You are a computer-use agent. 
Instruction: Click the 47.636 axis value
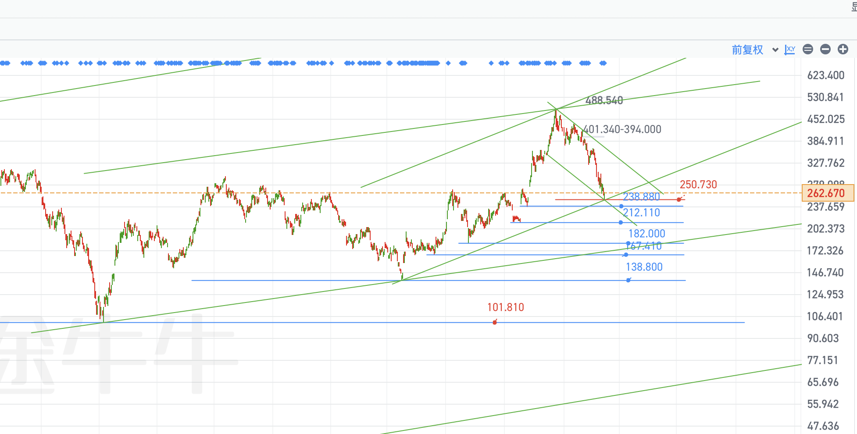pyautogui.click(x=823, y=426)
